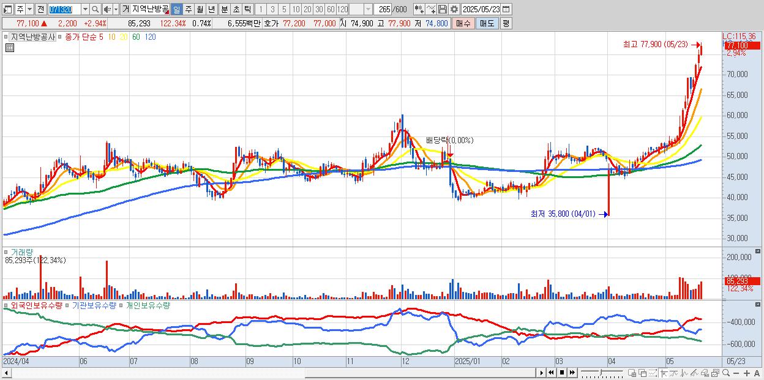
Task: Click the add line indicator icon
Action: pos(431,9)
